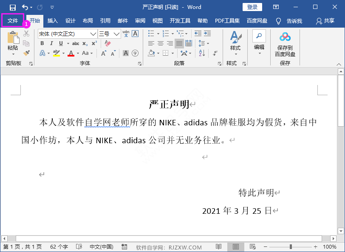Toggle bold formatting
The width and height of the screenshot is (345, 252).
point(42,43)
